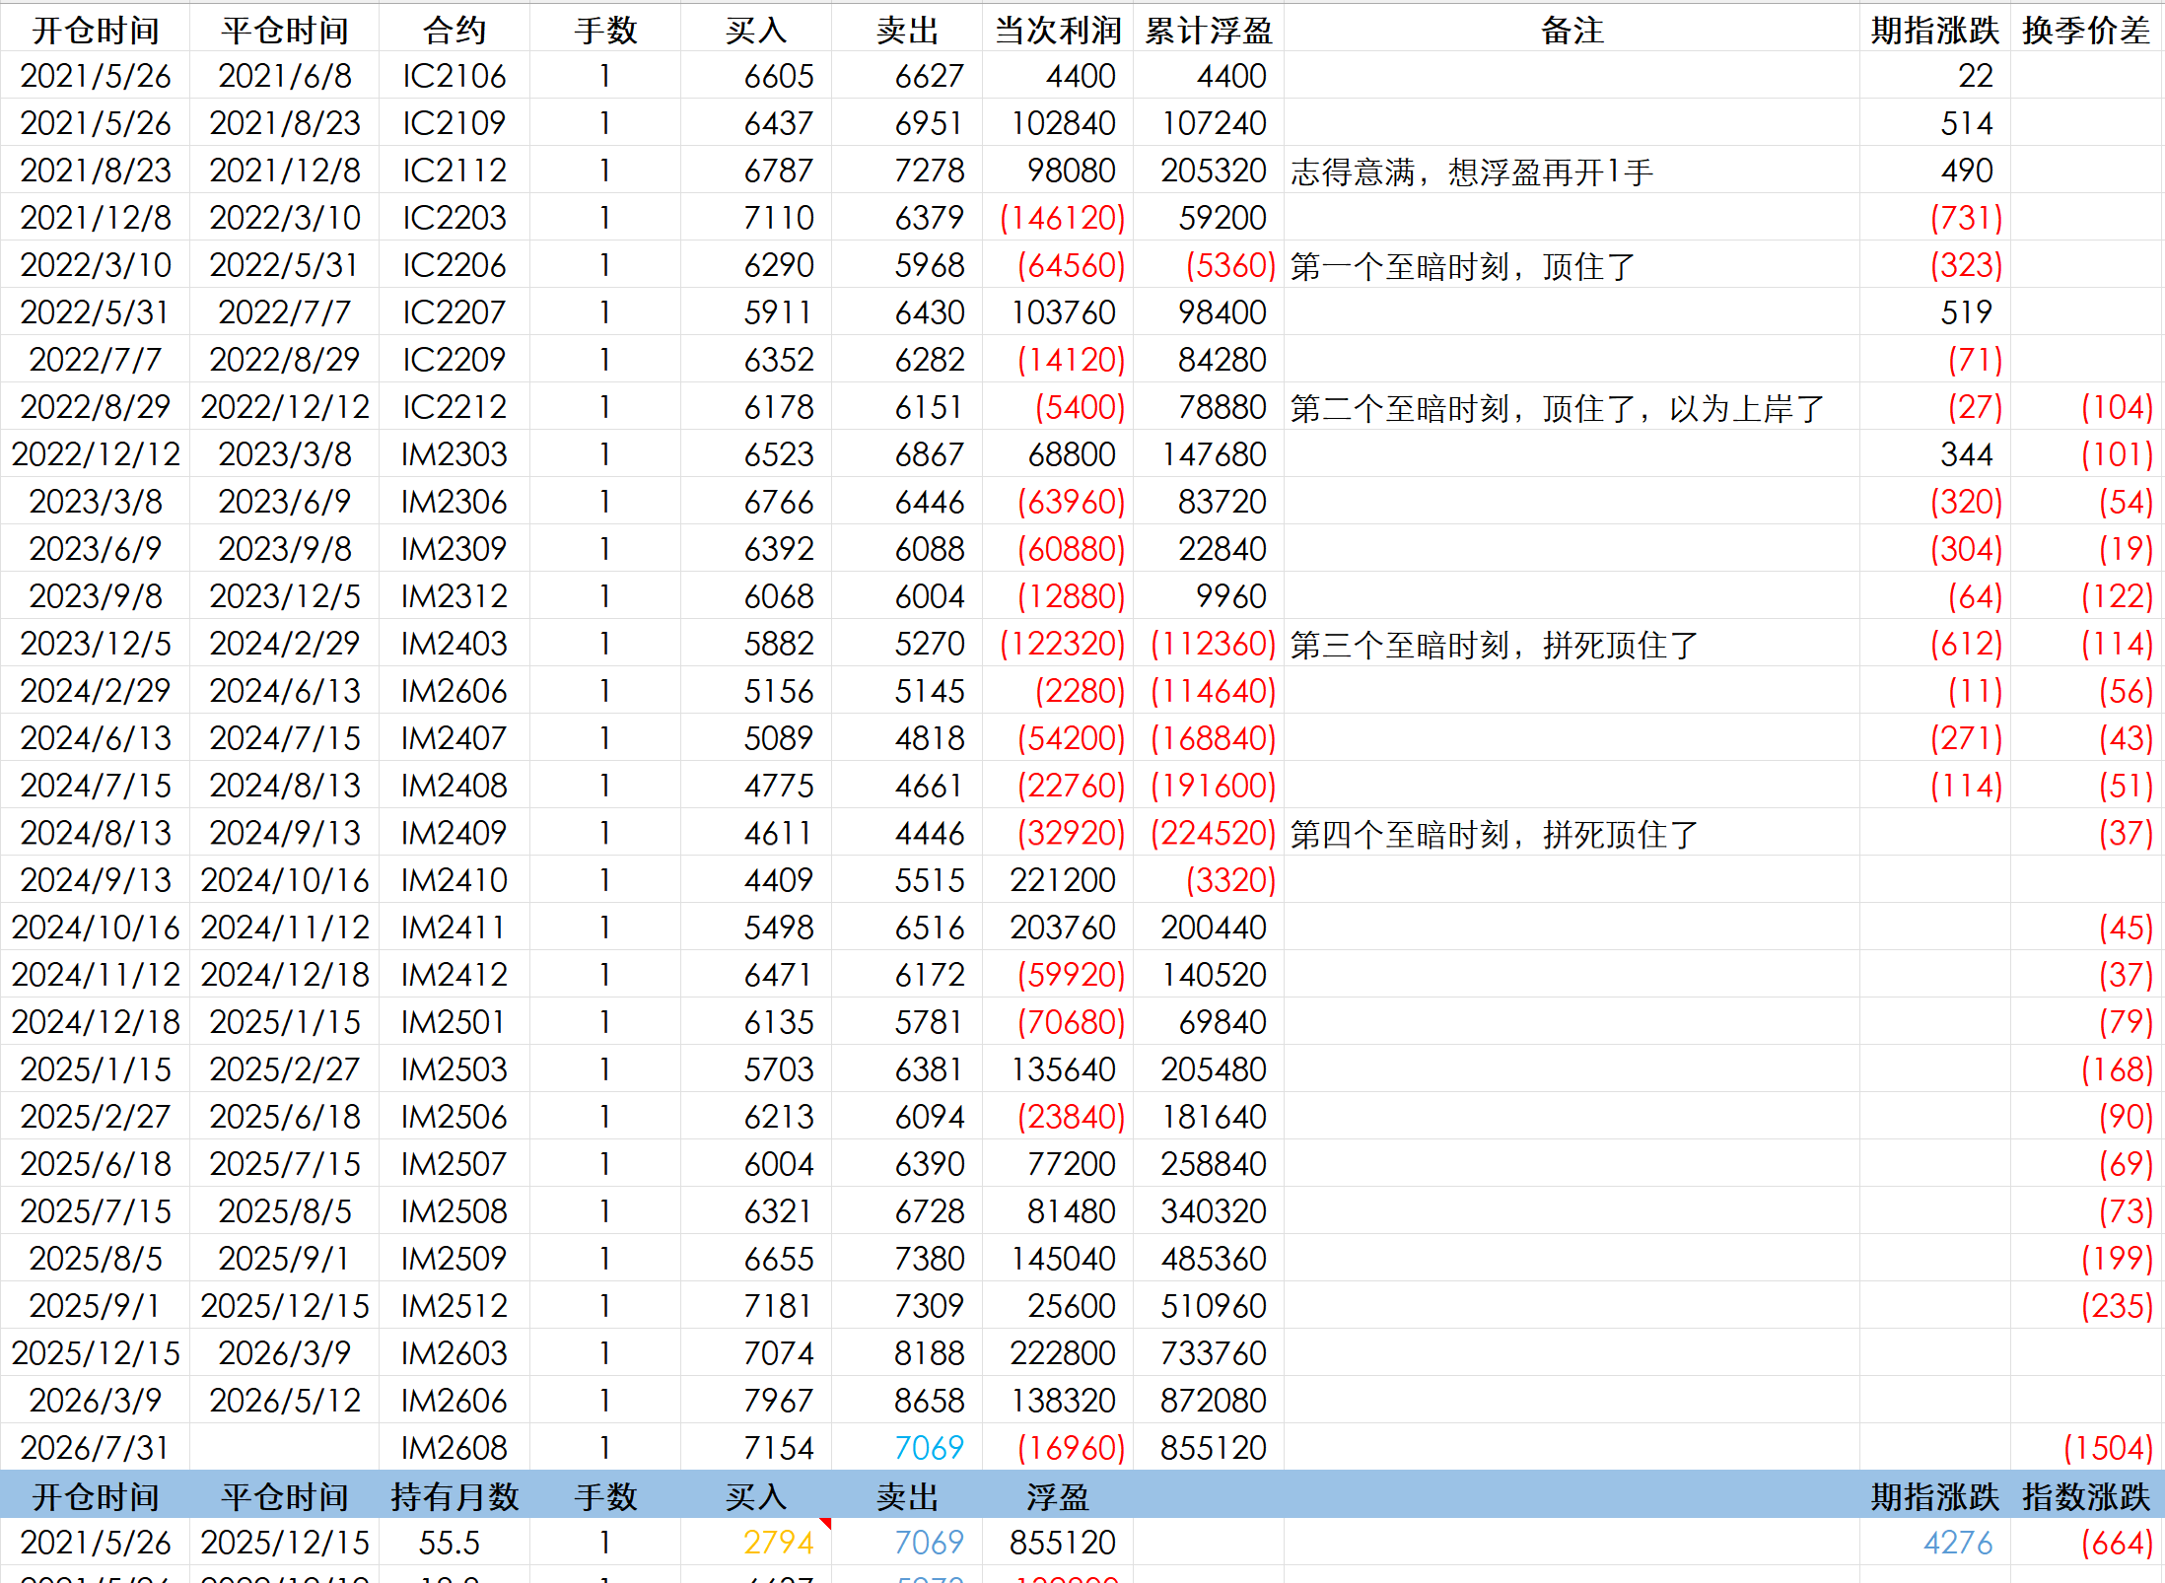Click the 累计浮盈 header cell
The height and width of the screenshot is (1583, 2165).
1209,30
